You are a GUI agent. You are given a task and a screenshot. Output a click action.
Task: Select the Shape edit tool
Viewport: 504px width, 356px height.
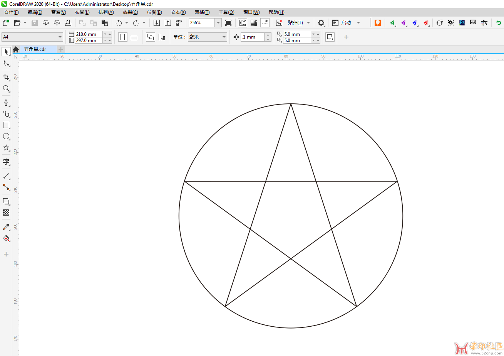pyautogui.click(x=6, y=64)
